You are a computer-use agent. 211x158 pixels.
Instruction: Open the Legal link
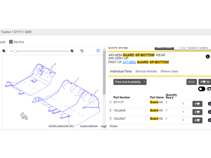click(x=103, y=126)
